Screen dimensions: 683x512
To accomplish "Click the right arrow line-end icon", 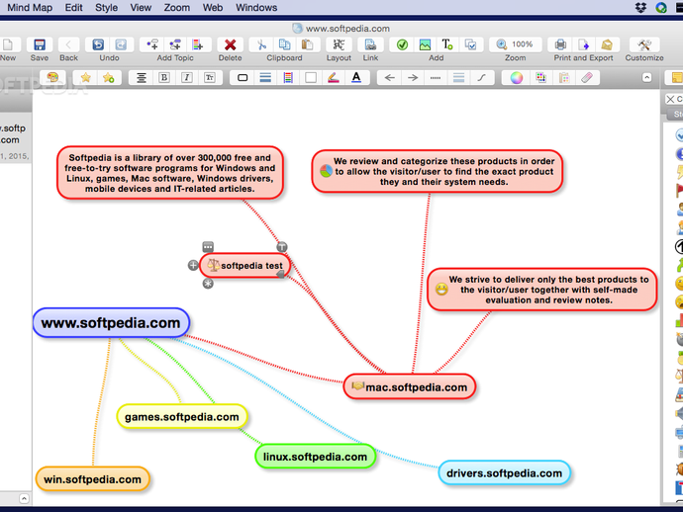I will coord(413,77).
